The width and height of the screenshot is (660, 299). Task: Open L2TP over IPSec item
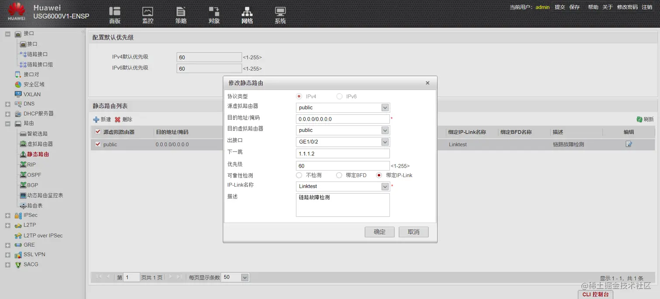[x=43, y=235]
